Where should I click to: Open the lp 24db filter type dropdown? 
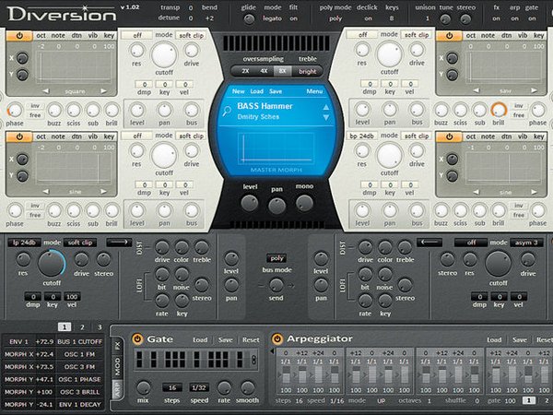coord(24,243)
